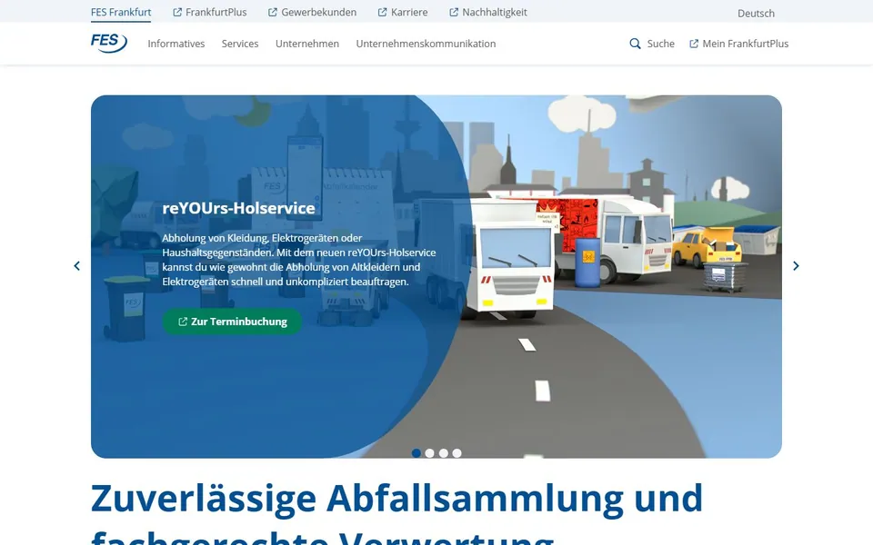The image size is (873, 545).
Task: Click external-link icon beside FrankfurtPlus
Action: [x=177, y=12]
